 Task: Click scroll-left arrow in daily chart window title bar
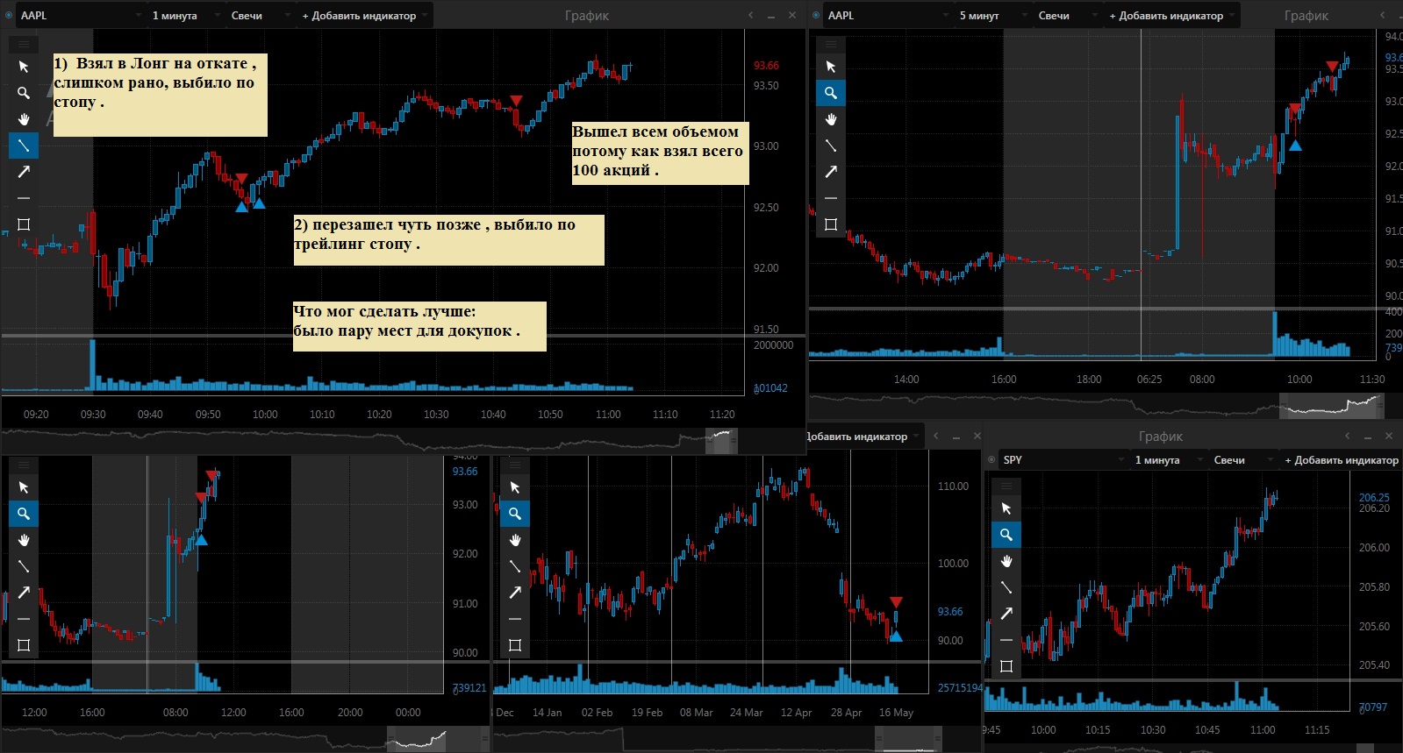935,437
